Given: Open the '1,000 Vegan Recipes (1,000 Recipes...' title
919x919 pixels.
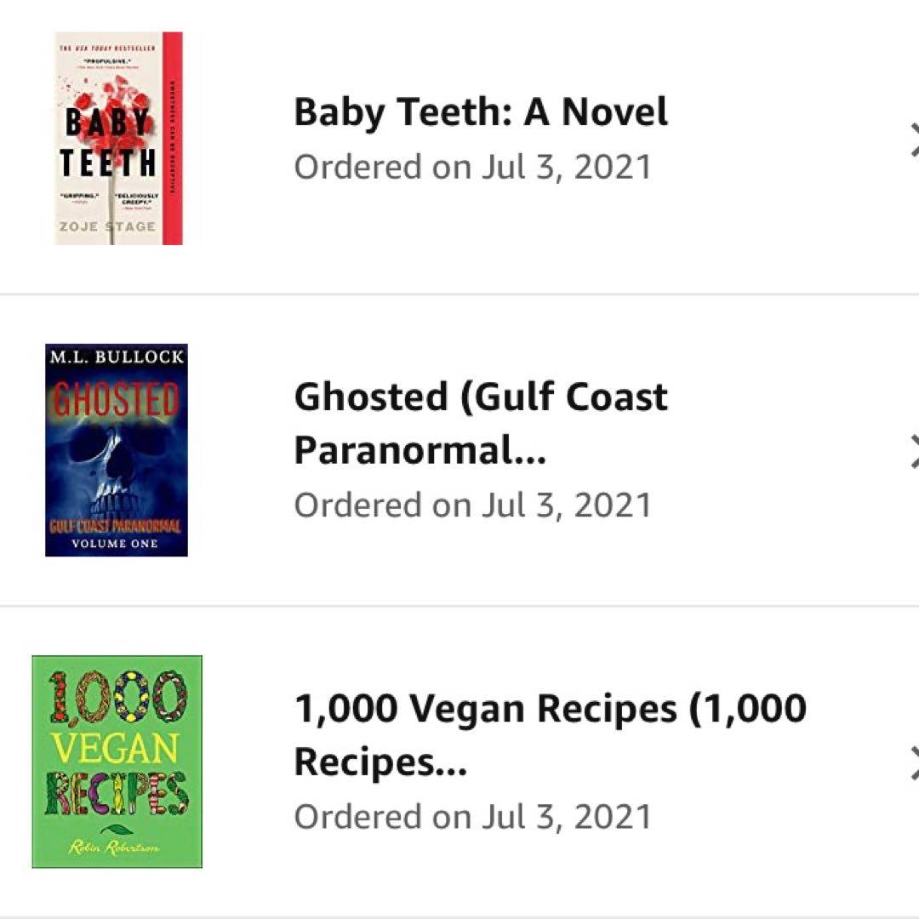Looking at the screenshot, I should 550,735.
